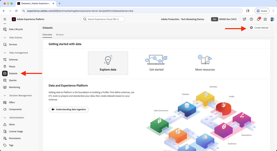Click the browser back arrow
Screen dimensions: 277x151
pyautogui.click(x=4, y=11)
